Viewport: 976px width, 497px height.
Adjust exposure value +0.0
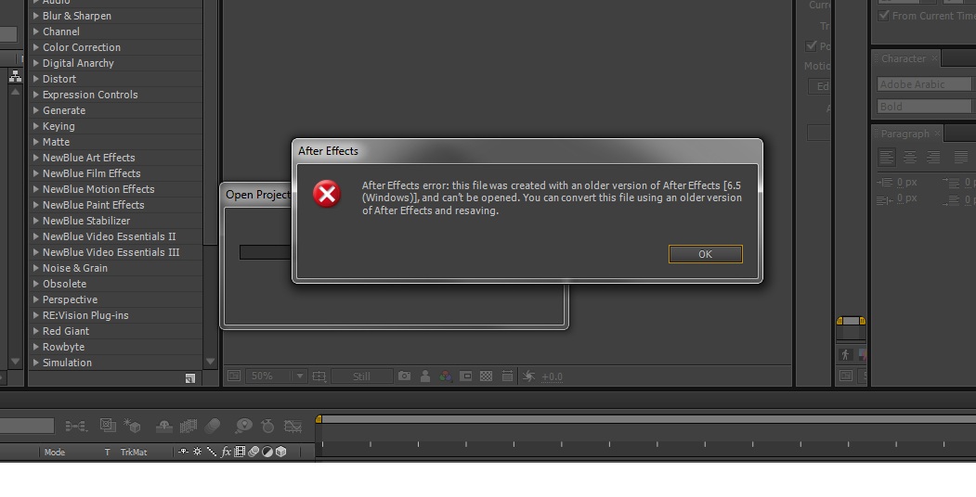pos(553,376)
